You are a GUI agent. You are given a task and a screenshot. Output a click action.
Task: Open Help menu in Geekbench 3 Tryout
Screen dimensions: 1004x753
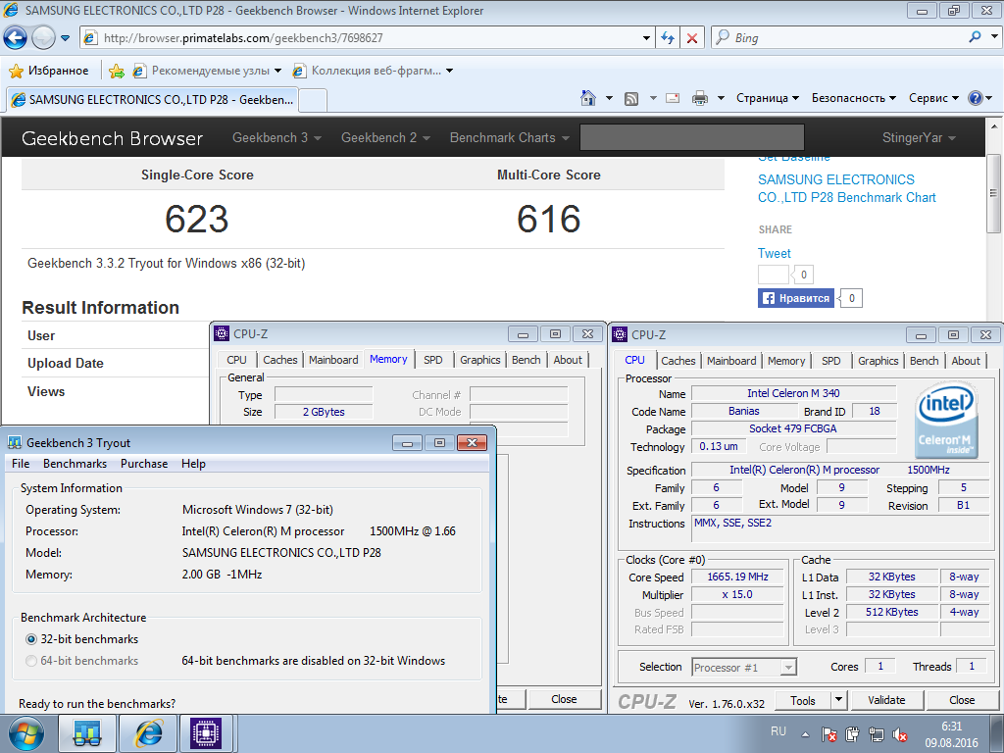tap(193, 464)
